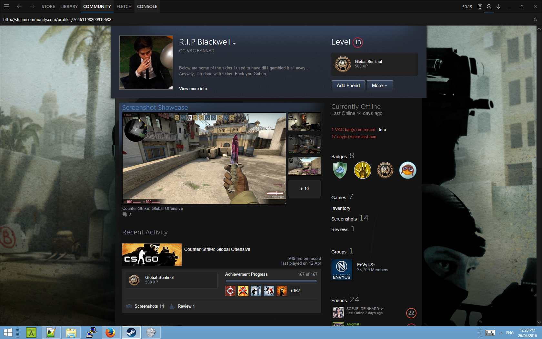
Task: Expand the R.I.P Blackwell name dropdown arrow
Action: 235,44
